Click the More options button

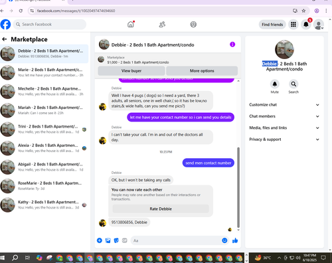[x=202, y=71]
